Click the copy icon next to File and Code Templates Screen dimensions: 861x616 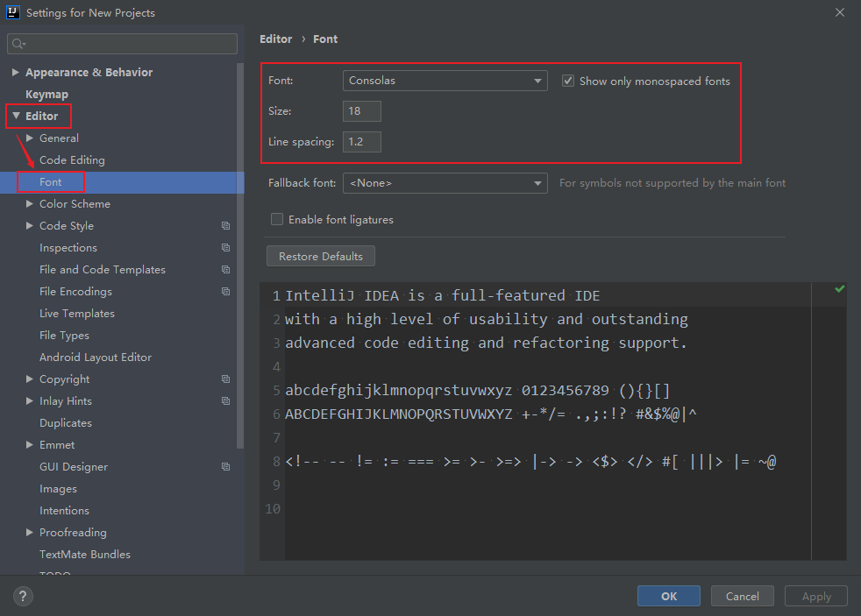(x=226, y=269)
